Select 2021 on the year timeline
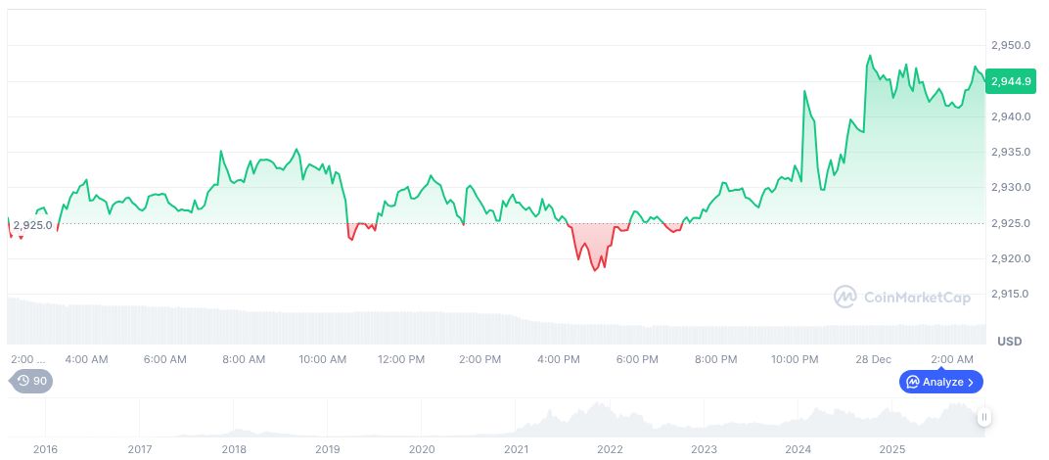1049x460 pixels. [516, 449]
